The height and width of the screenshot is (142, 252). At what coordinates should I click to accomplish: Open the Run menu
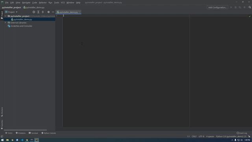(50, 3)
